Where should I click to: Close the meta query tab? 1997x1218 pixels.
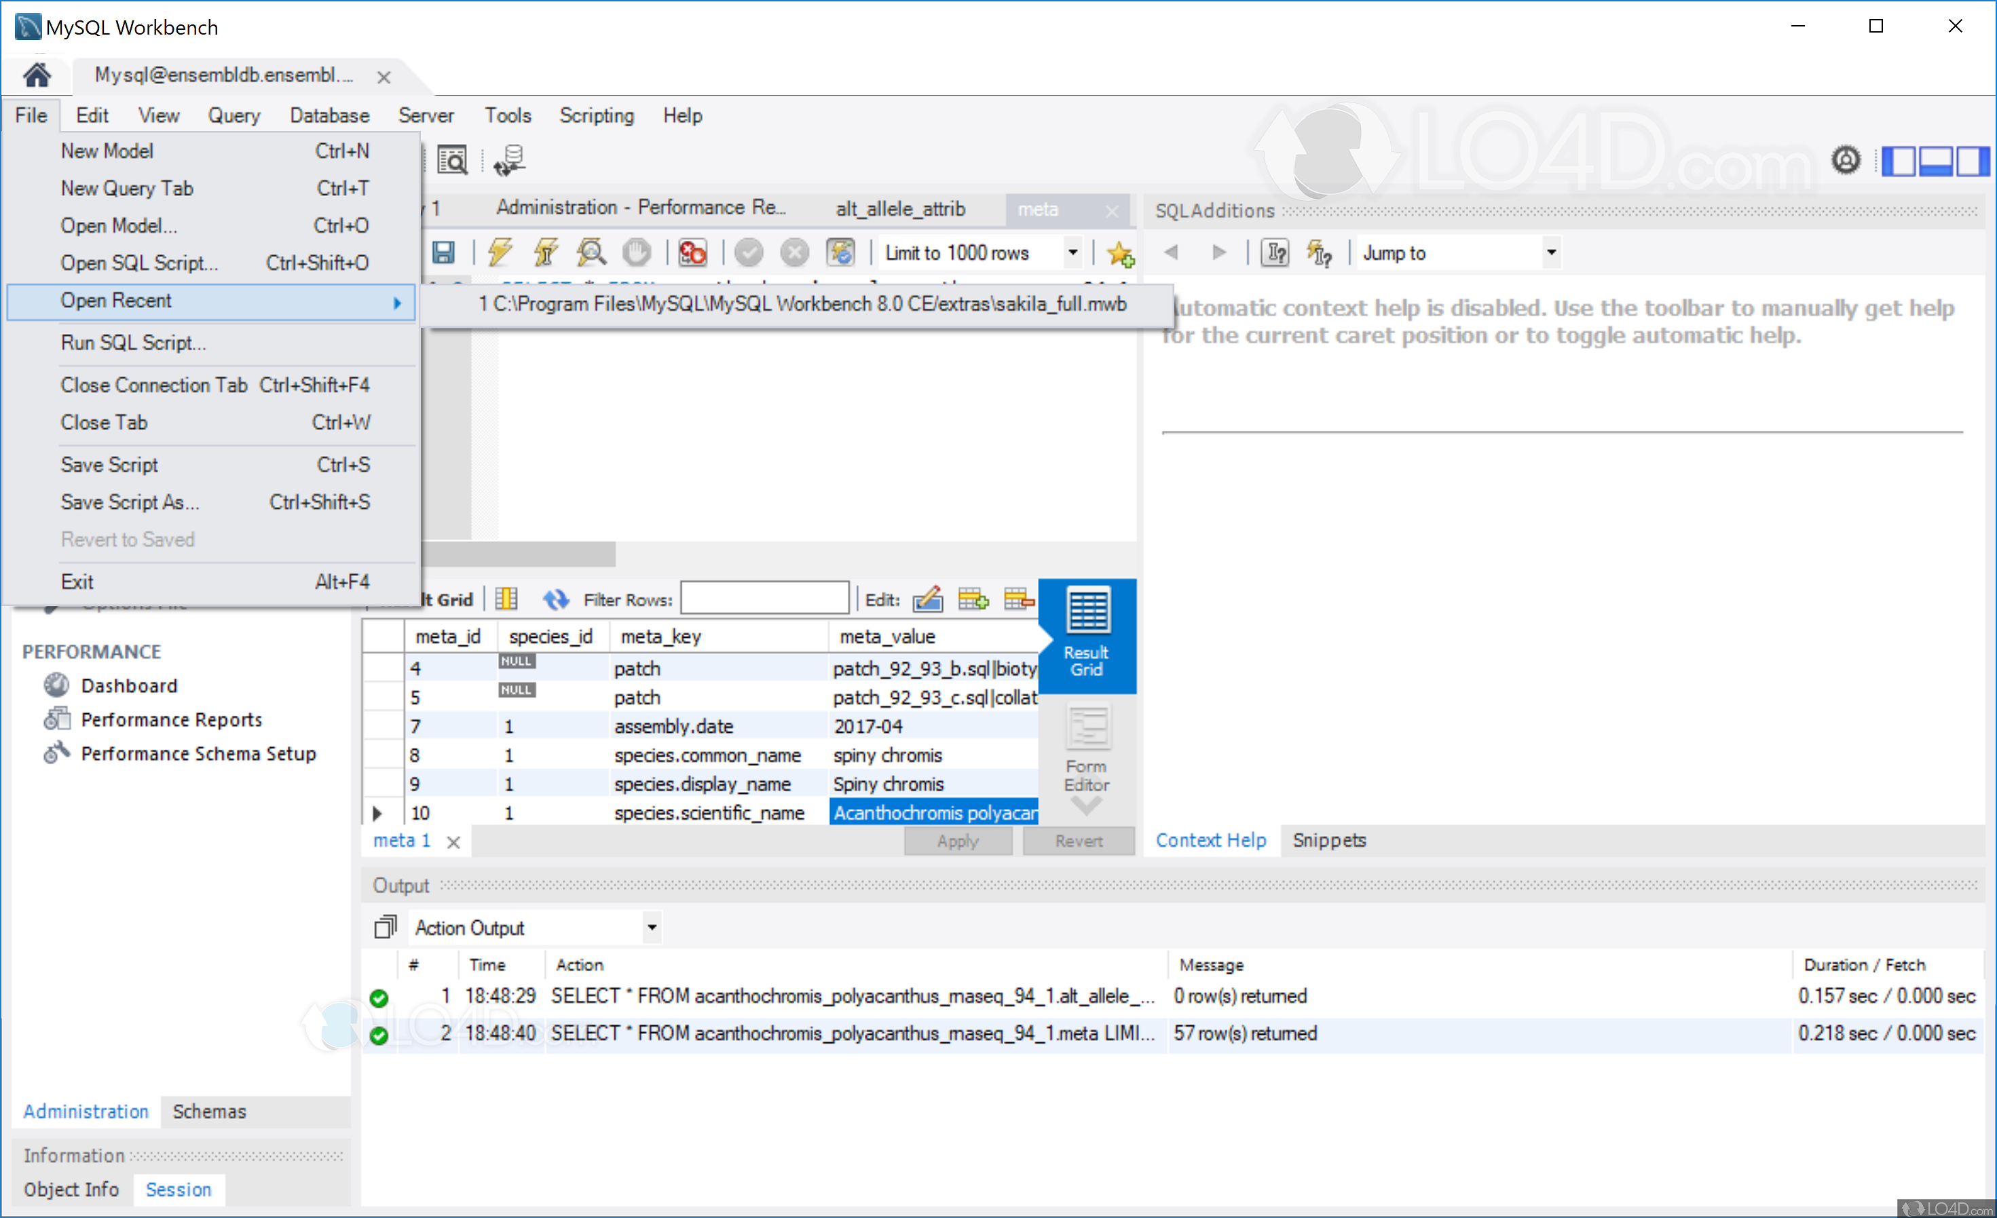tap(1112, 211)
